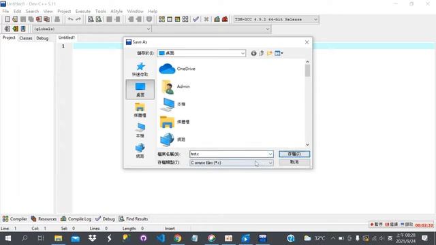Open the File menu

click(5, 11)
